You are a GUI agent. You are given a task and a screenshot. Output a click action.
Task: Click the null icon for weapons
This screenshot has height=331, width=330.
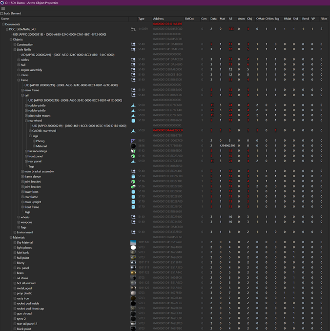pyautogui.click(x=133, y=222)
